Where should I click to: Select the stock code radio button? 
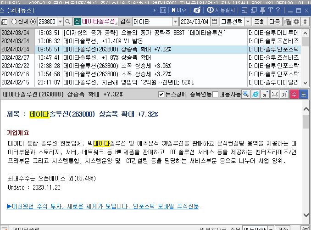[33, 22]
